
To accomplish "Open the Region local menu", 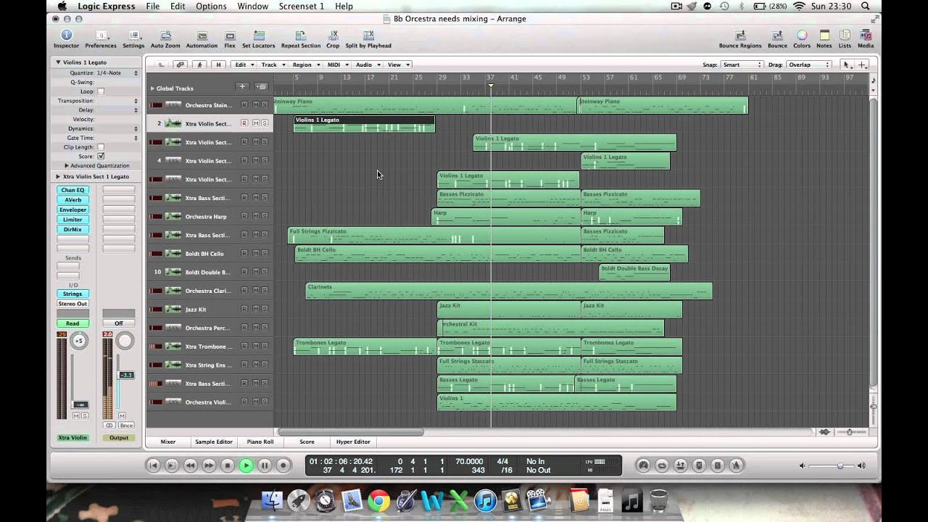I will pos(306,65).
